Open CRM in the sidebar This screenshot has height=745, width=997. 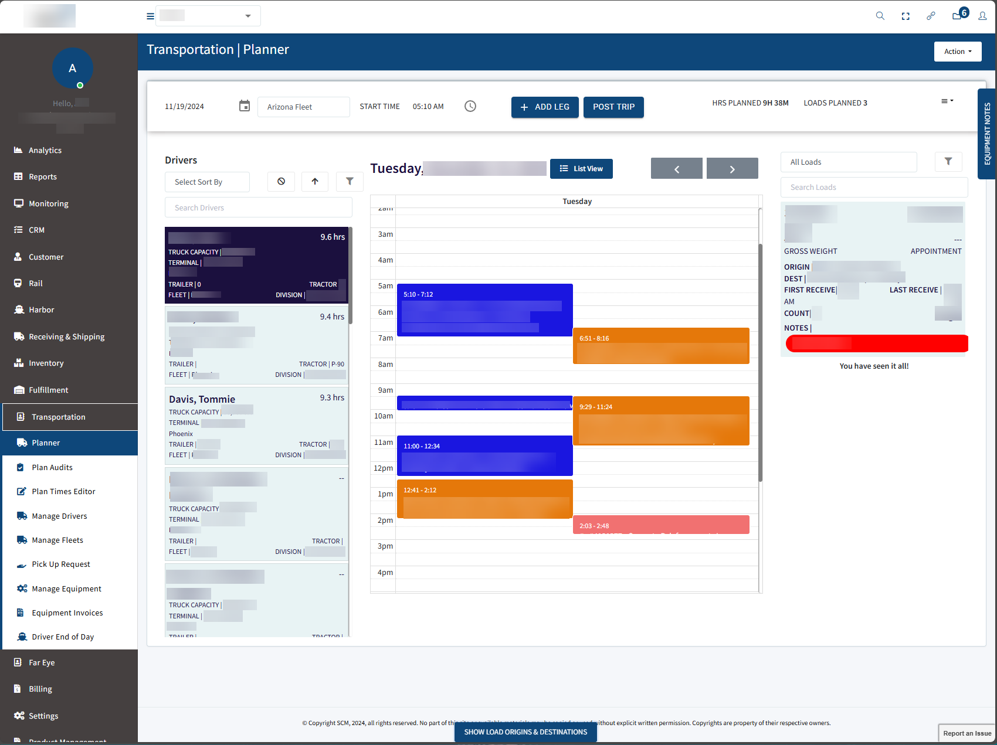click(36, 230)
